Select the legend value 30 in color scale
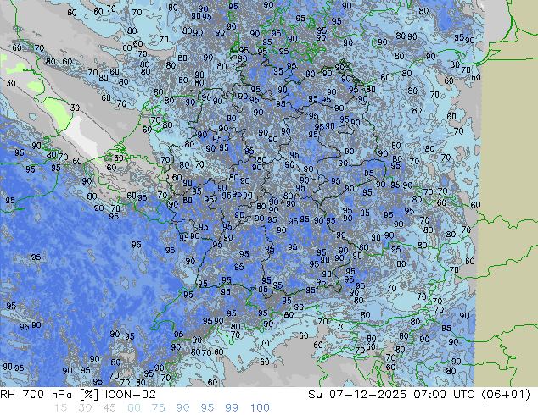 coord(85,408)
